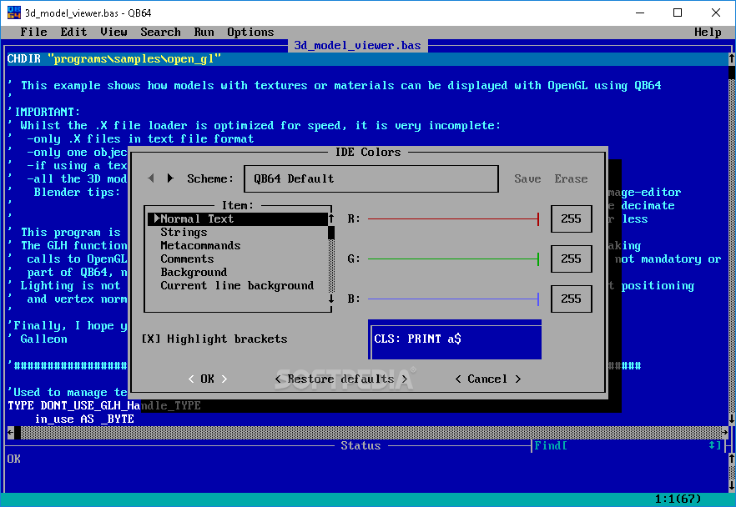Select 'Strings' in the Item list
The width and height of the screenshot is (736, 507).
[x=184, y=232]
